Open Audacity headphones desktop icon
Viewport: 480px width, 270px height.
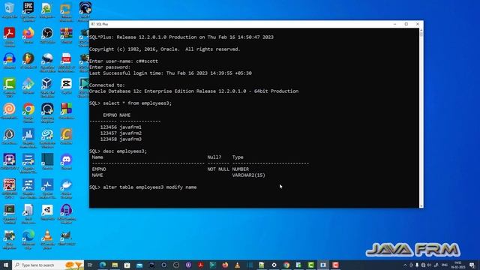[9, 60]
